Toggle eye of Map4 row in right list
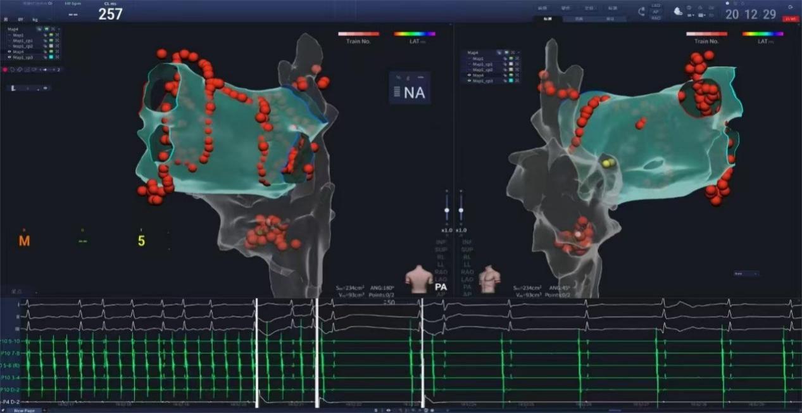This screenshot has height=413, width=802. pos(469,75)
